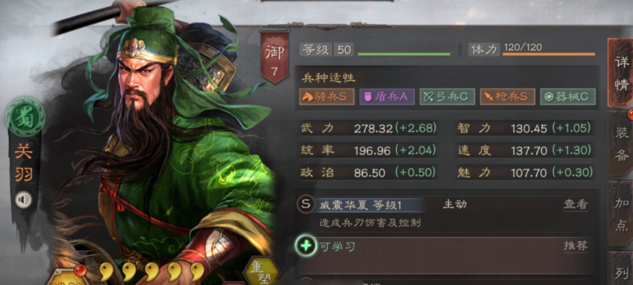Select the 器械C siege troop badge
Image resolution: width=633 pixels, height=285 pixels.
point(568,97)
